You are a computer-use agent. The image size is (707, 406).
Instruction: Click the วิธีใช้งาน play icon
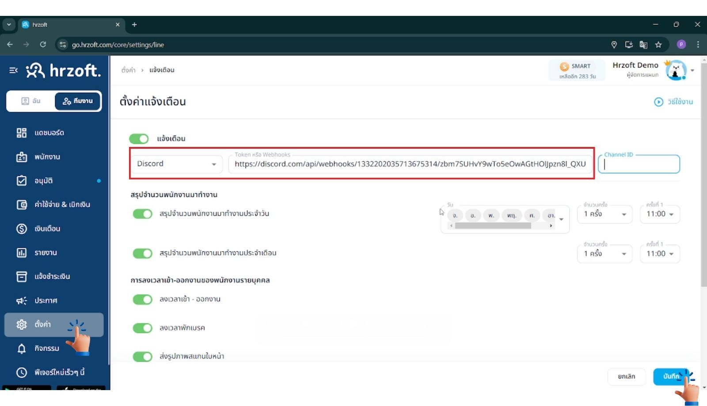coord(658,102)
